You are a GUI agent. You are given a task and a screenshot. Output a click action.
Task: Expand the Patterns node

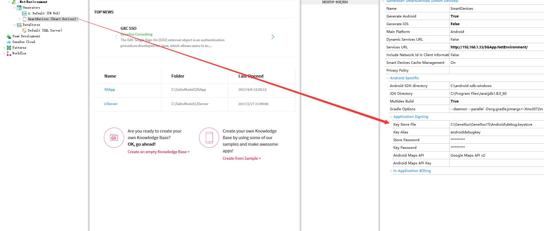point(4,48)
